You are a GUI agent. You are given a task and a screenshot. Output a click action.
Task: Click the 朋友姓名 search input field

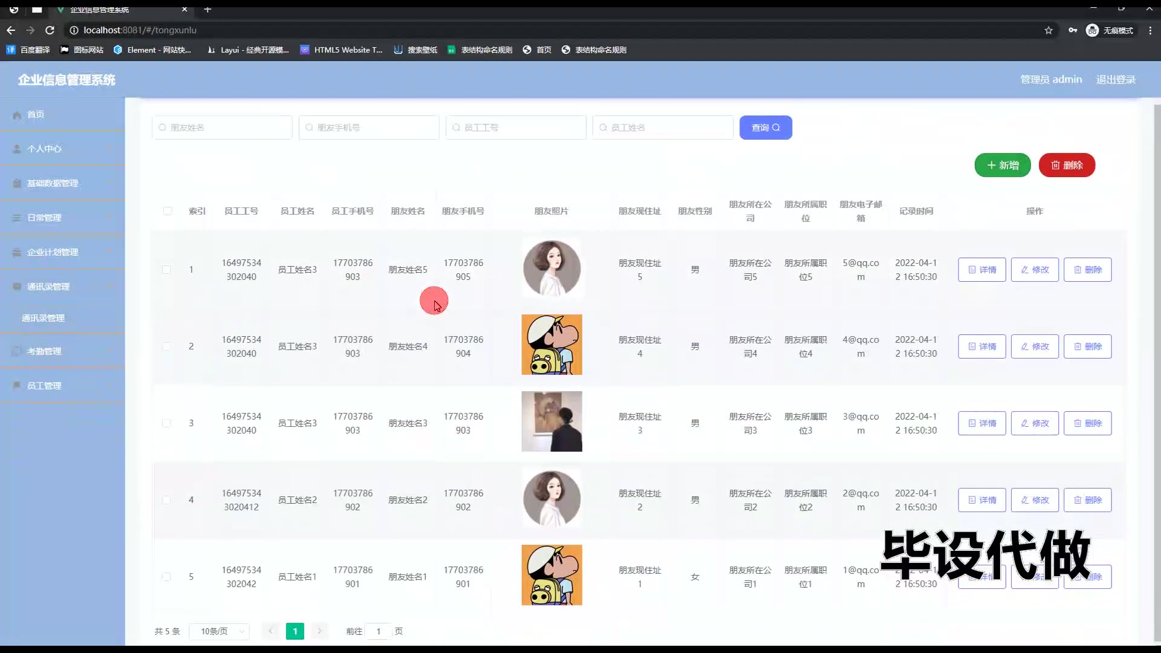223,128
